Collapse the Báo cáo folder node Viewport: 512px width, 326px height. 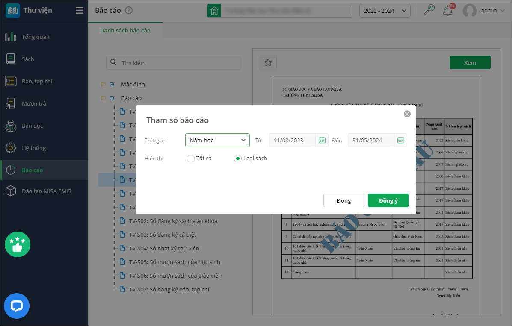click(x=112, y=98)
